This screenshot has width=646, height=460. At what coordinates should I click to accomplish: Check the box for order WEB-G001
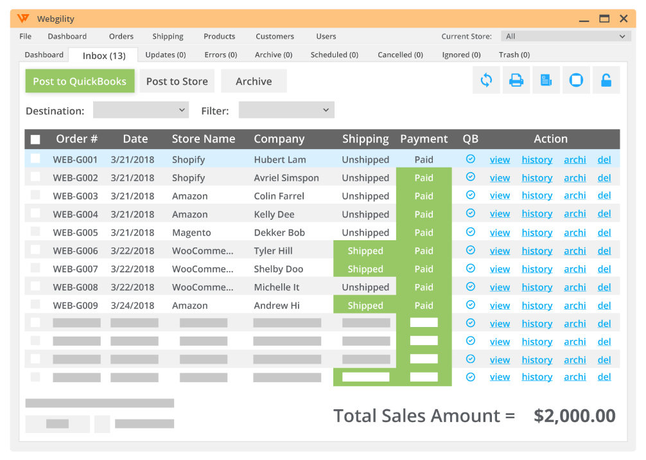[x=35, y=158]
